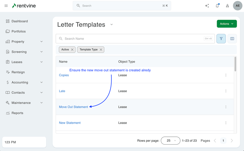The image size is (244, 151).
Task: Open Reports from the sidebar
Action: 17,113
